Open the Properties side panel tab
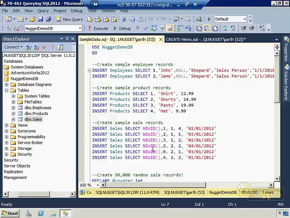Viewport: 290px width, 218px height. click(x=286, y=49)
